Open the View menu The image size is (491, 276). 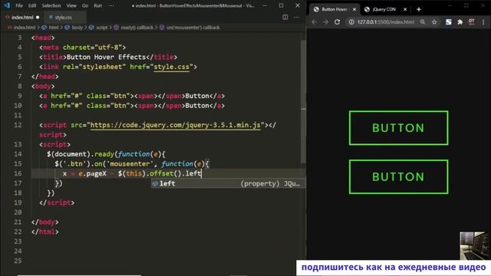point(71,5)
